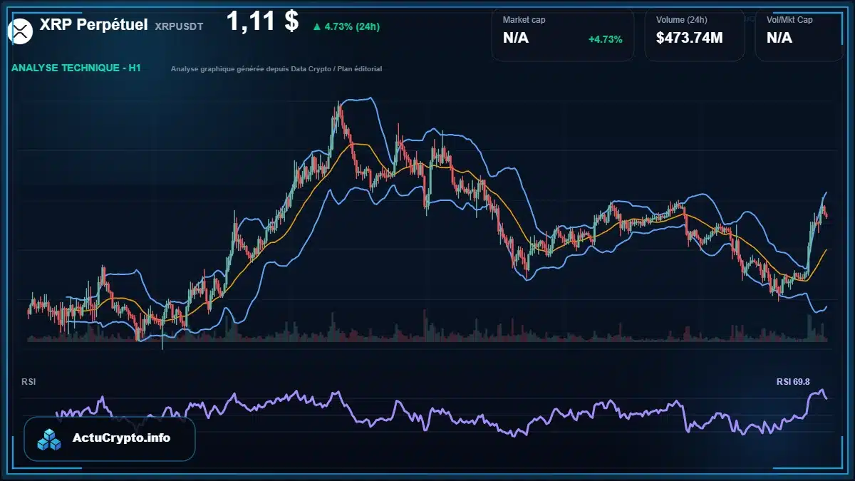Click the XRP coin logo icon
The width and height of the screenshot is (855, 481).
tap(21, 30)
